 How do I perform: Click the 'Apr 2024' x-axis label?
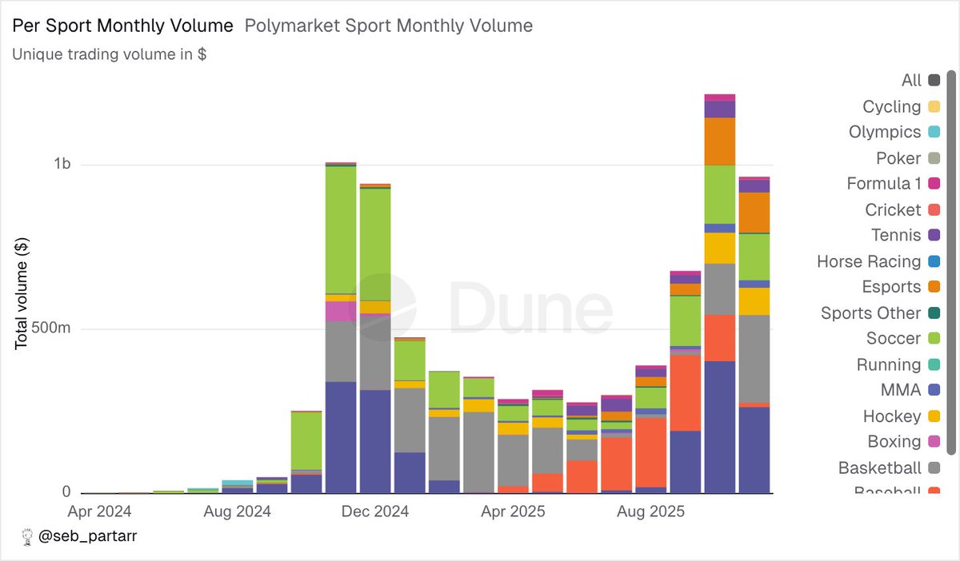98,511
